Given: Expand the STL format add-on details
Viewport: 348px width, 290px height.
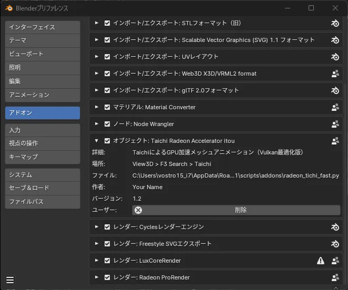Looking at the screenshot, I should pos(97,23).
